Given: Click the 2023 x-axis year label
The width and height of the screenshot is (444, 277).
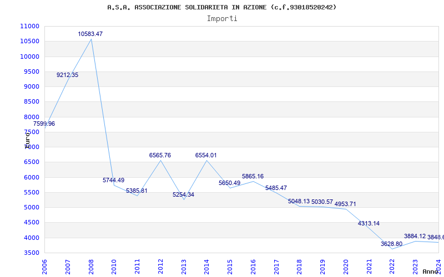Looking at the screenshot, I should 415,267.
